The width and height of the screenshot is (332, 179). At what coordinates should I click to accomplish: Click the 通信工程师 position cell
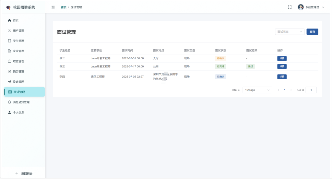(98, 77)
